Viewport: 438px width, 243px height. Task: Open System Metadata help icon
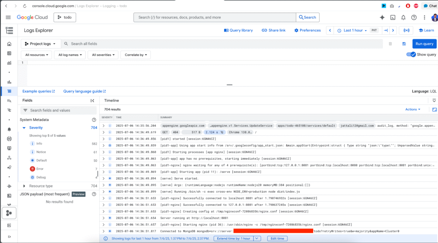(94, 120)
